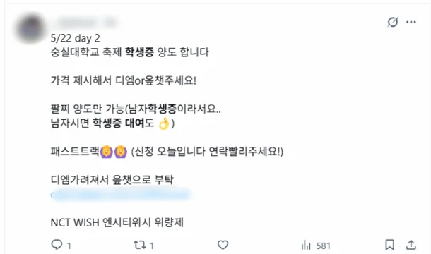Viewport: 431px width, 254px height.
Task: Open the Grok explain-post icon
Action: (x=393, y=22)
